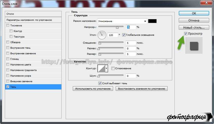Screen dimensions: 214x124
Task: Click the black shadow color swatch
Action: pyautogui.click(x=152, y=21)
